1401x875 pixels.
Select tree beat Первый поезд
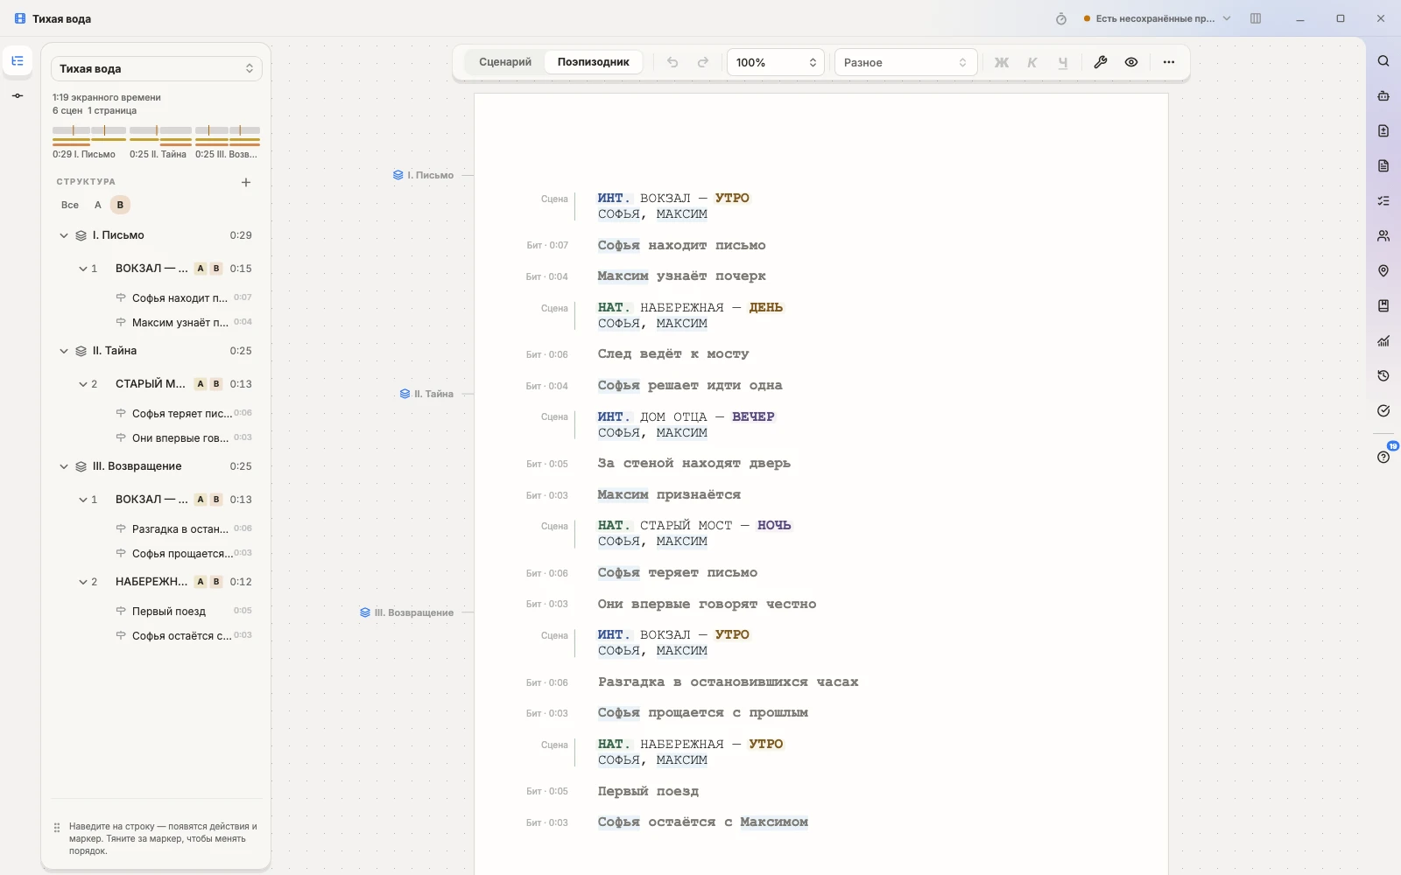tap(169, 612)
